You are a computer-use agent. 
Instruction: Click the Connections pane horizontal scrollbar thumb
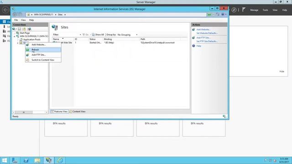point(24,113)
